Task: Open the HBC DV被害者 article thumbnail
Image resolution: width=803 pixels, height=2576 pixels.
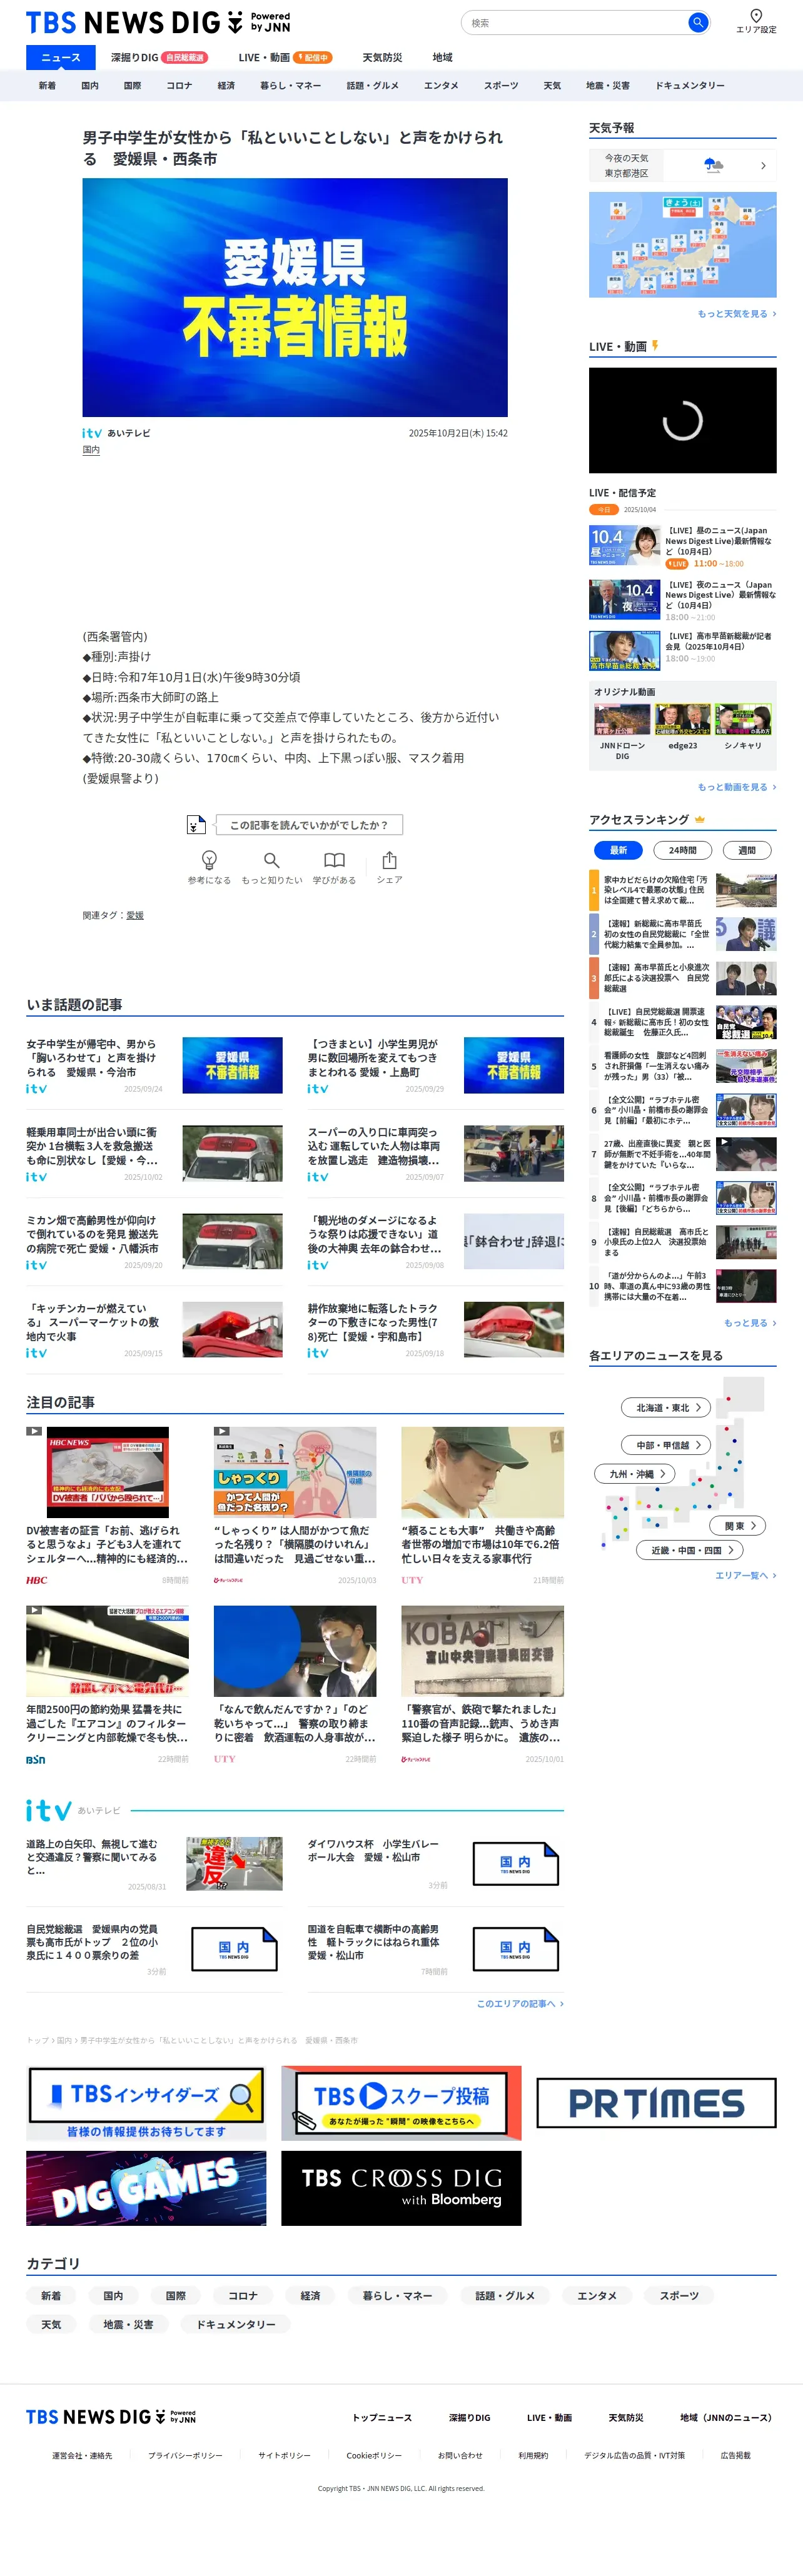Action: pyautogui.click(x=107, y=1472)
